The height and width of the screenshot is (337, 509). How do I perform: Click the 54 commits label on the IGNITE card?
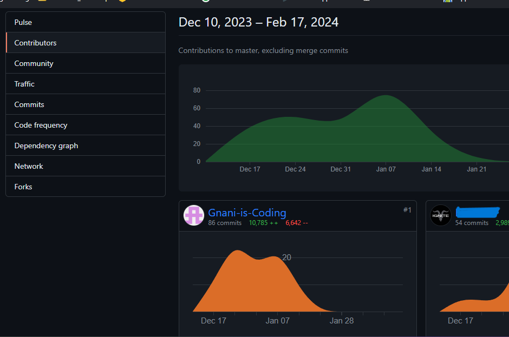[471, 223]
